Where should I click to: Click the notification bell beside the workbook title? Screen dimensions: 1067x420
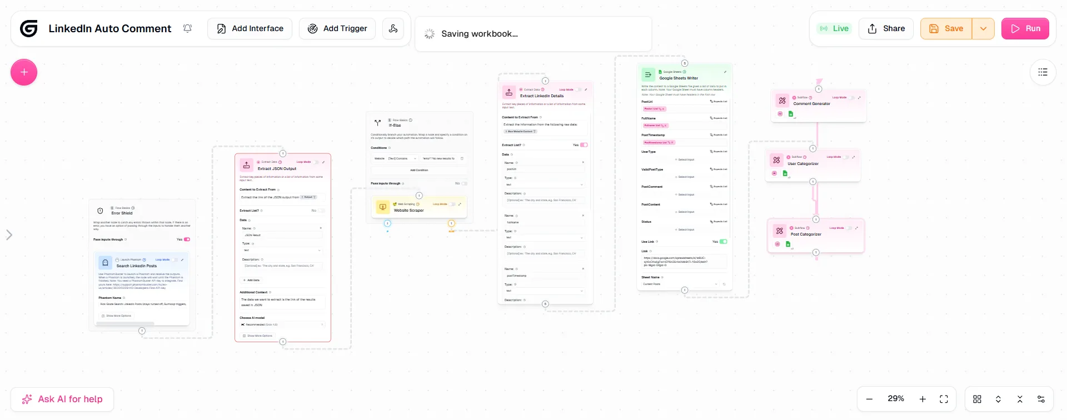click(188, 28)
